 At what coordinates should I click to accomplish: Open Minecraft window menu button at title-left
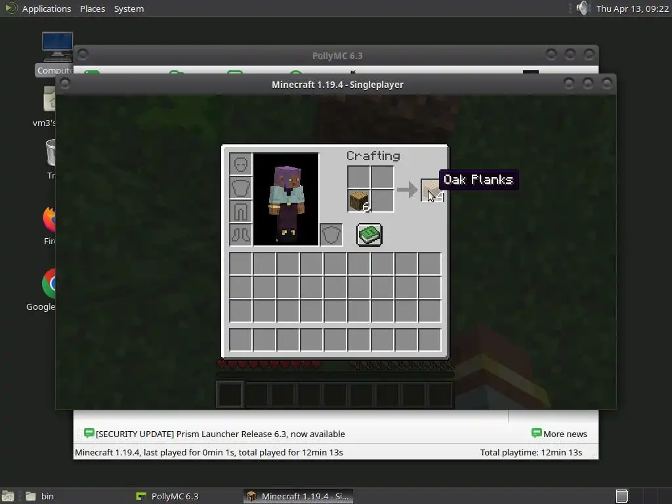65,83
